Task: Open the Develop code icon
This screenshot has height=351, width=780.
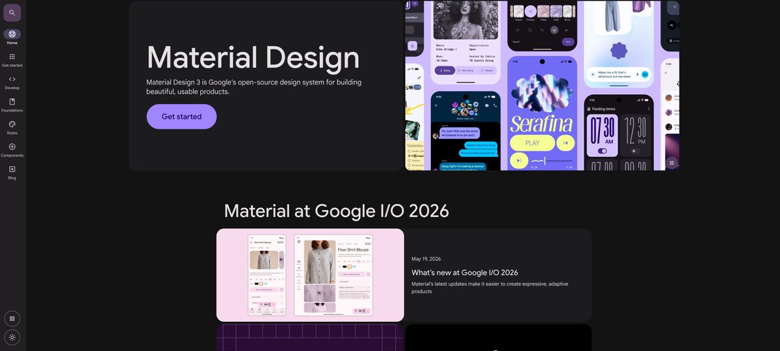Action: [12, 79]
